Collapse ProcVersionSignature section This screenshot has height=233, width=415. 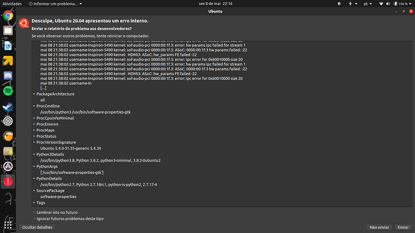(34, 142)
